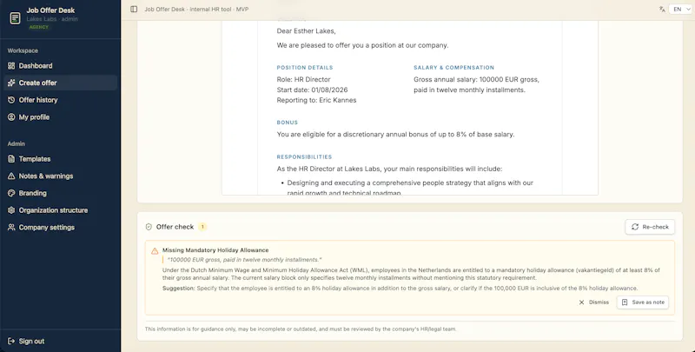This screenshot has height=352, width=695.
Task: Click the Offer check shield icon
Action: point(149,227)
